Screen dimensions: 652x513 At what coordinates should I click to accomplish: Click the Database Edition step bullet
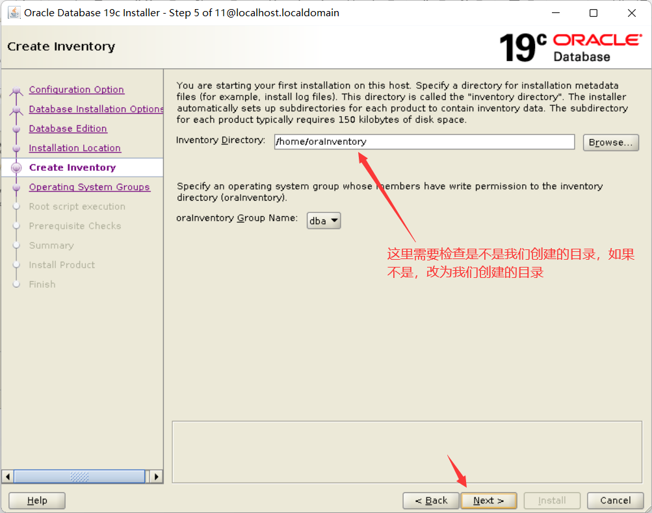point(17,129)
